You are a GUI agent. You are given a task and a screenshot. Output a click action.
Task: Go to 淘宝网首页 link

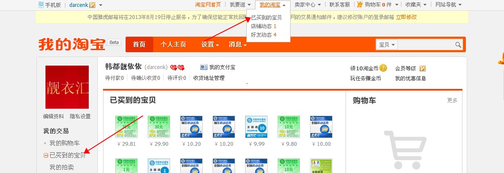pos(208,5)
